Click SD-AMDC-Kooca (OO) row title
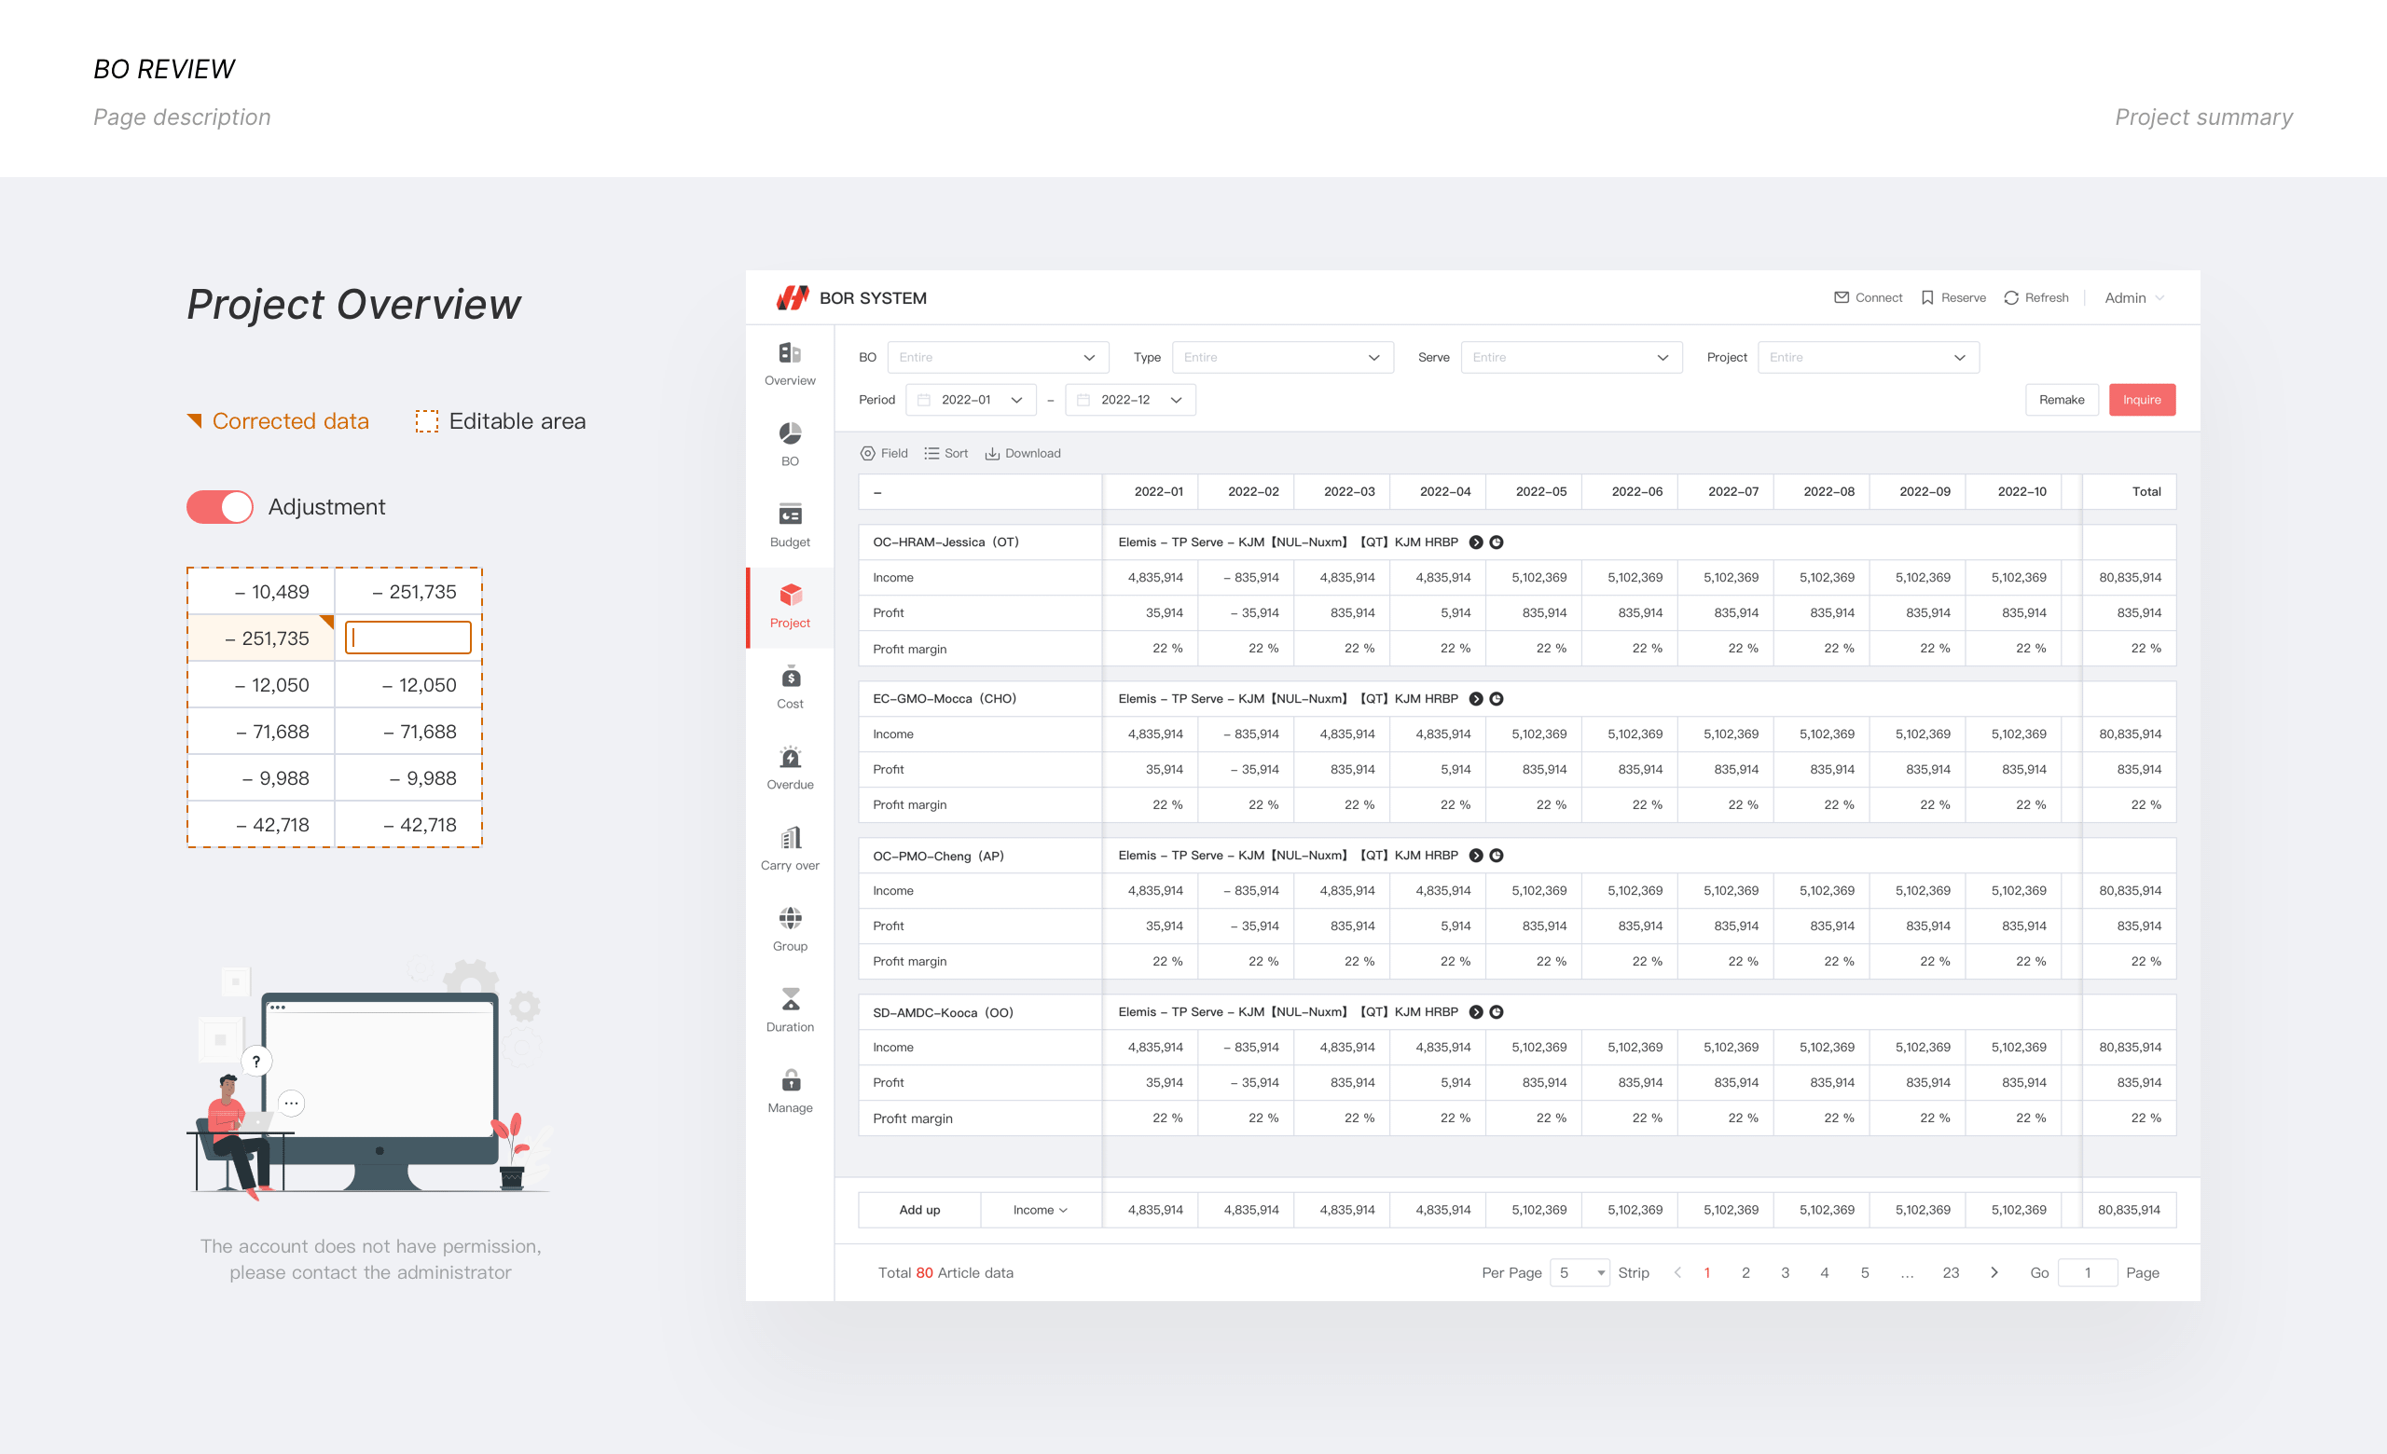Image resolution: width=2387 pixels, height=1454 pixels. (x=943, y=1012)
